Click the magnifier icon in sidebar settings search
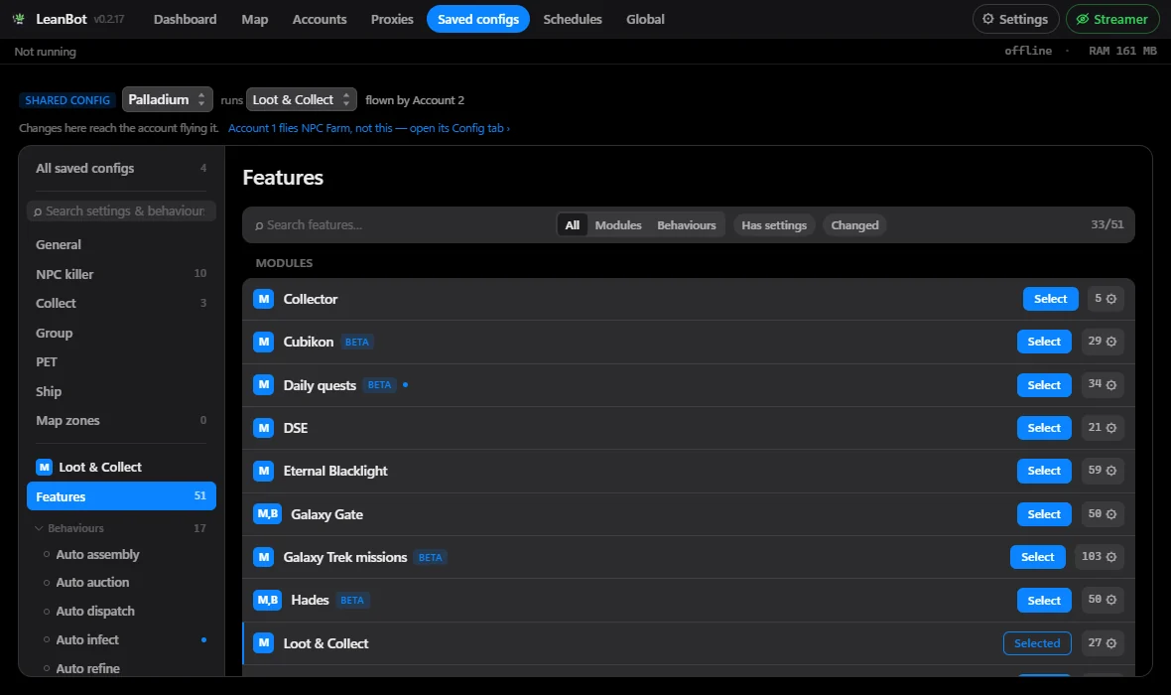The width and height of the screenshot is (1171, 695). click(x=38, y=211)
